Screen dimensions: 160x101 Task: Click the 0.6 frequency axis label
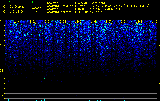click(2, 96)
